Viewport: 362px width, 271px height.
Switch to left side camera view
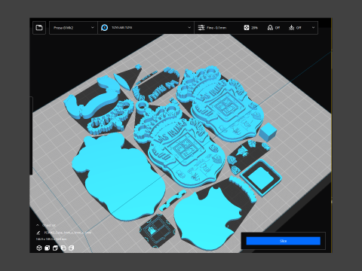click(63, 248)
